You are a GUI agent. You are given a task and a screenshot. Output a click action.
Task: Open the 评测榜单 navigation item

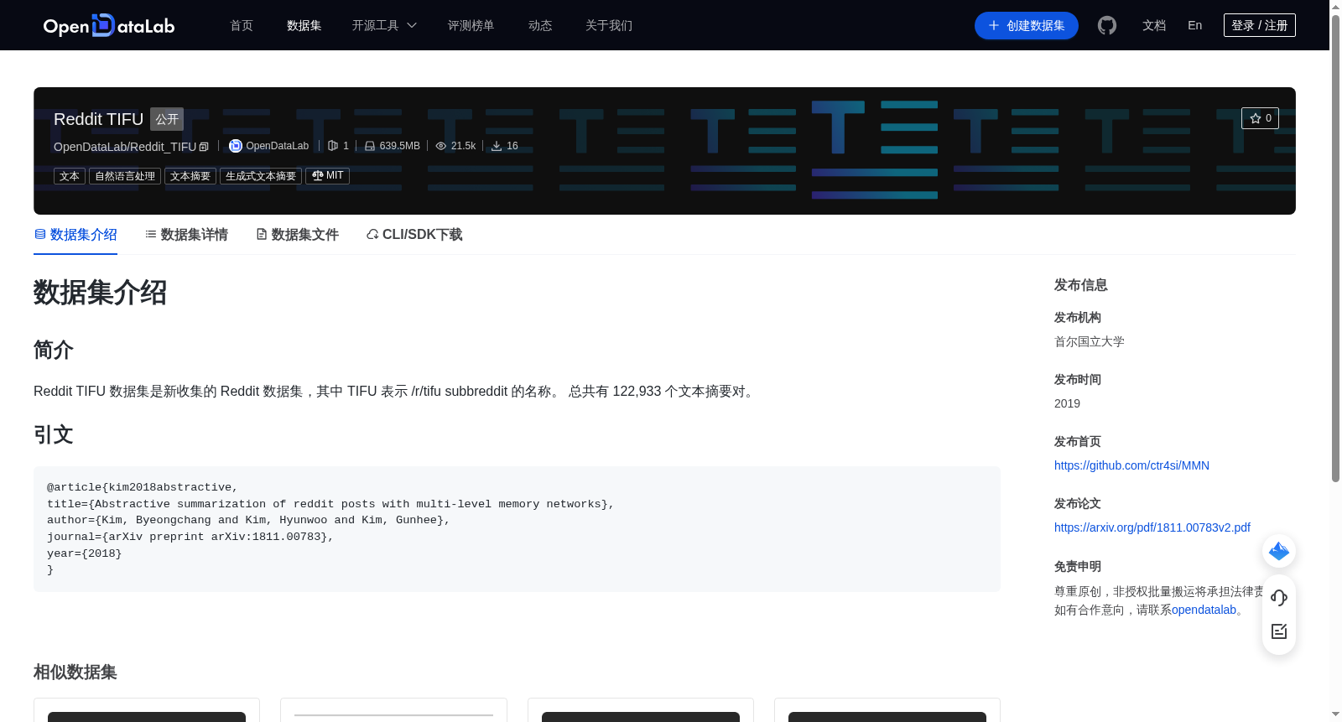(x=471, y=25)
